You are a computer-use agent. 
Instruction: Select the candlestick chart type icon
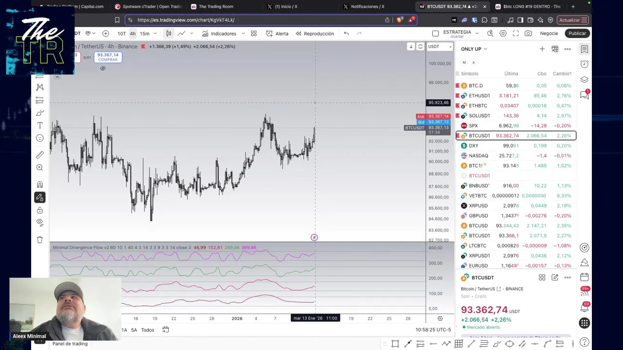click(168, 34)
